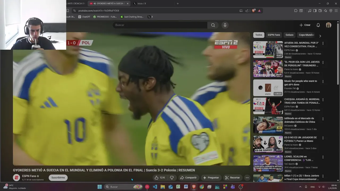Open 'Music for people who want' video thumbnail
This screenshot has height=191, width=340.
(x=268, y=88)
